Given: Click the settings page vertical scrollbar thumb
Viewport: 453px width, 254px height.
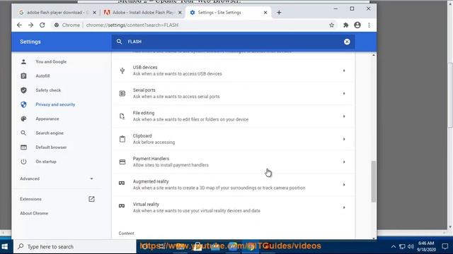Looking at the screenshot, I should pos(374,182).
